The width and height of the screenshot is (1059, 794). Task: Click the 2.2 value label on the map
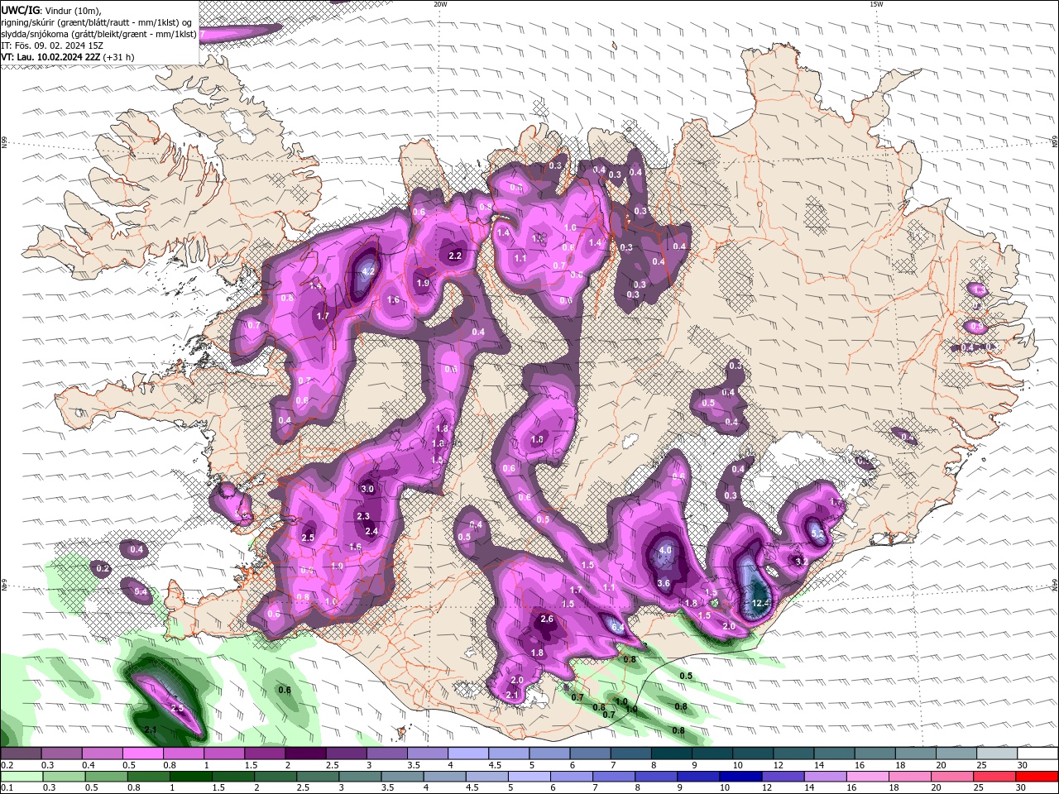(455, 256)
